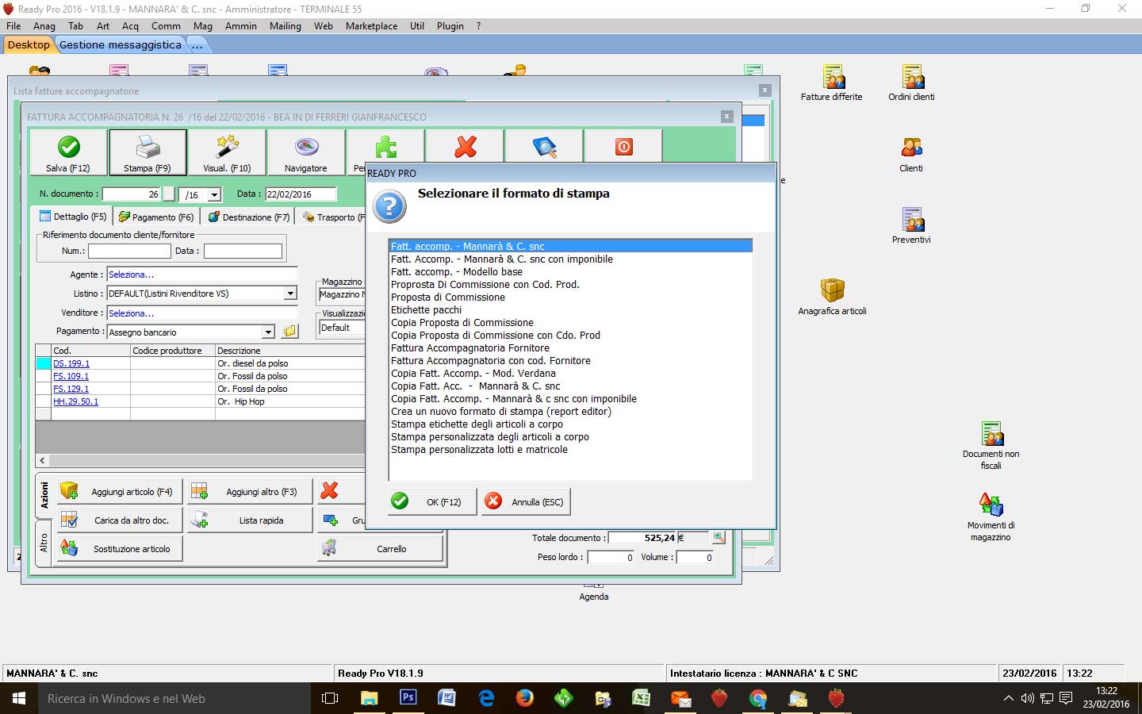Open Ordini clienti desktop icon
Screen dimensions: 1142x714
coord(911,83)
